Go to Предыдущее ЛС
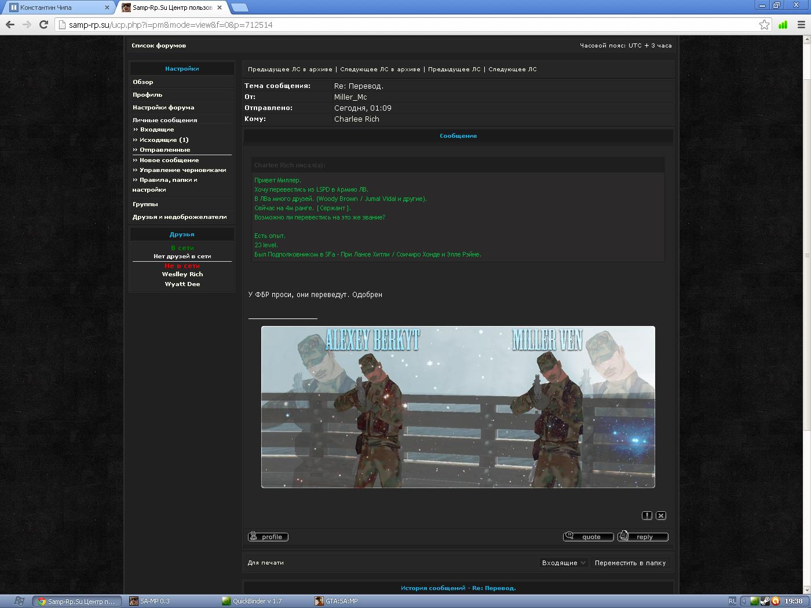Image resolution: width=811 pixels, height=608 pixels. (x=454, y=69)
